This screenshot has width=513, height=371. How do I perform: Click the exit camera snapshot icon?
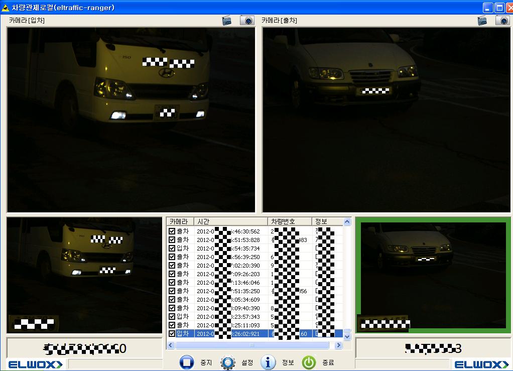point(502,20)
